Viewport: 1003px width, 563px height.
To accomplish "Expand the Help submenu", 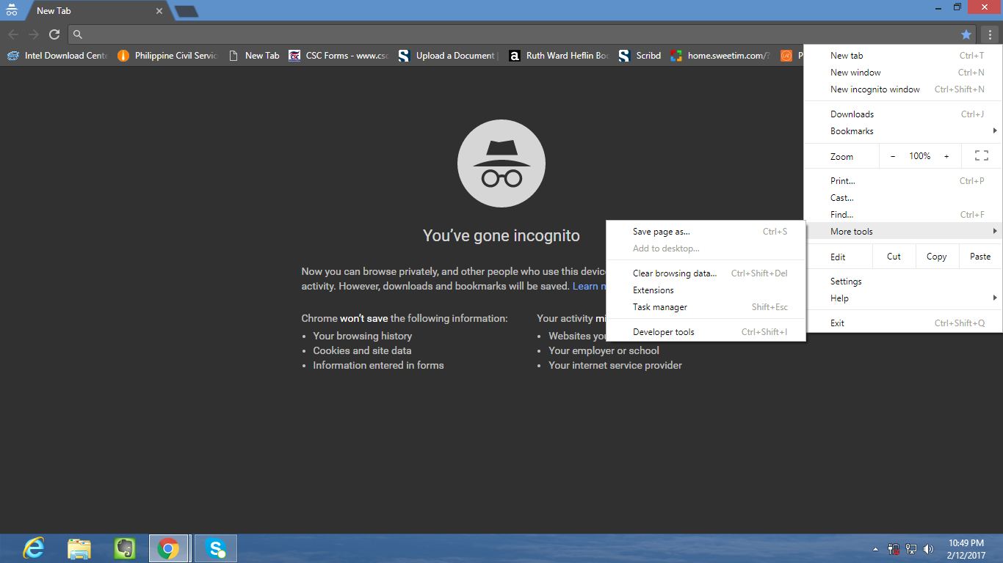I will [x=902, y=298].
